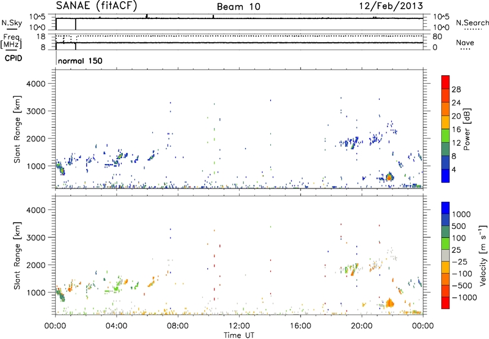Click the 4000 tick in power panel

[36, 84]
